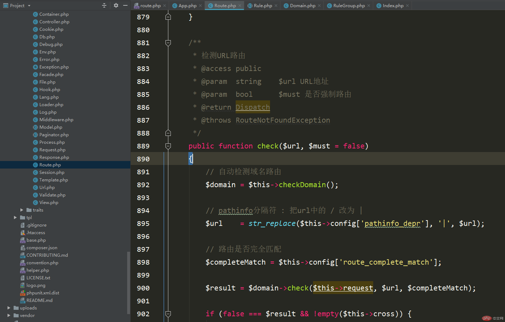Switch to the Index.php tab
Viewport: 505px width, 322px height.
393,5
